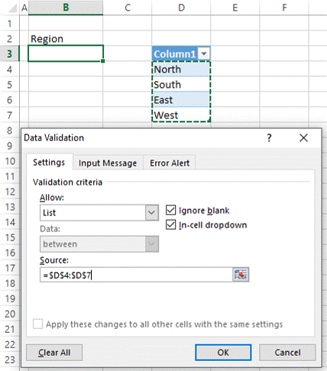The height and width of the screenshot is (371, 327).
Task: Close the Data Validation dialog
Action: pyautogui.click(x=303, y=138)
